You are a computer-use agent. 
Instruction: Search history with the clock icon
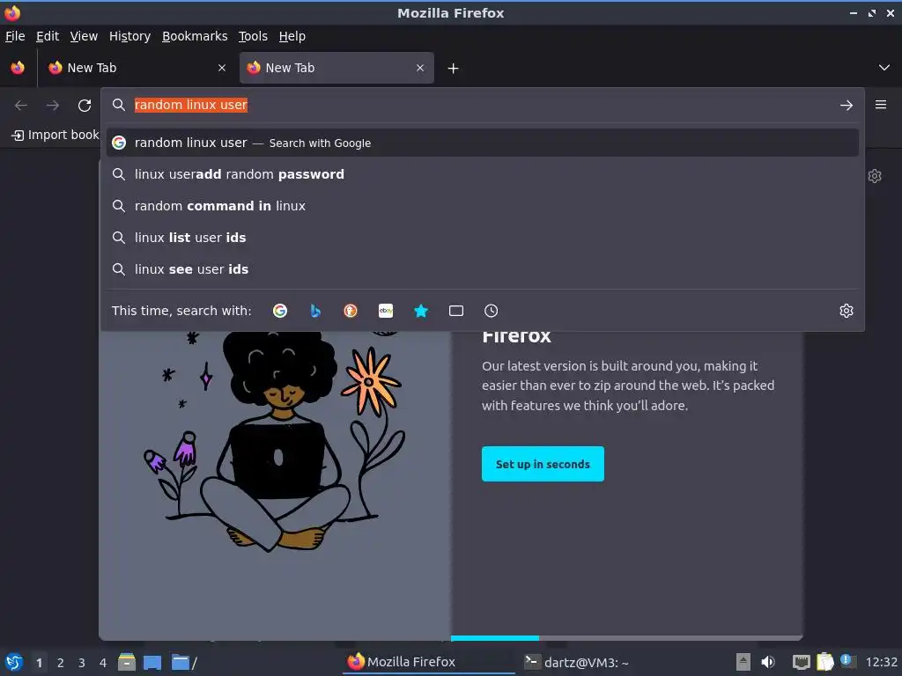tap(492, 311)
